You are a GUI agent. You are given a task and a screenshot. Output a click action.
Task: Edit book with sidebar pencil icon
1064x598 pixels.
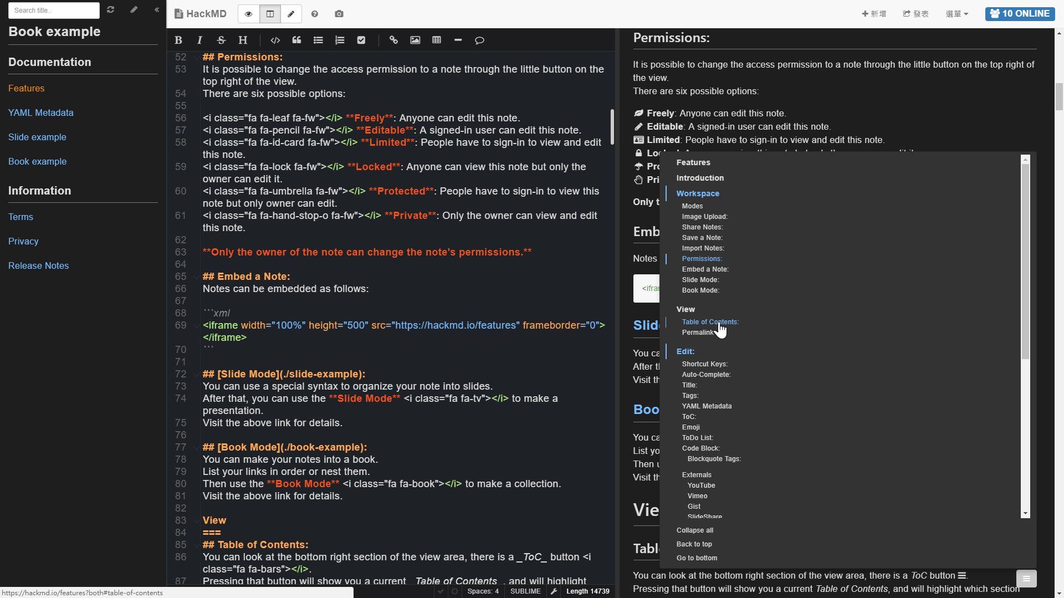pos(134,9)
